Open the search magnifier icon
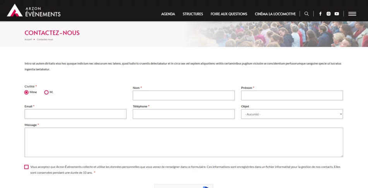Viewport: 368px width, 188px height. (306, 14)
